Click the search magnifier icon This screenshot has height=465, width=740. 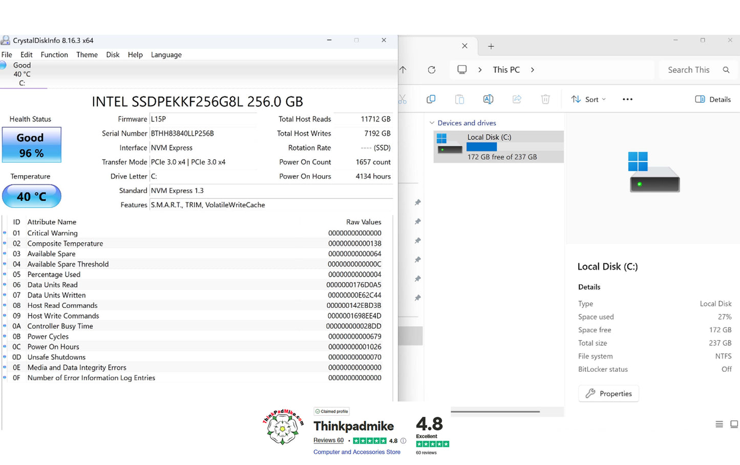pos(726,70)
